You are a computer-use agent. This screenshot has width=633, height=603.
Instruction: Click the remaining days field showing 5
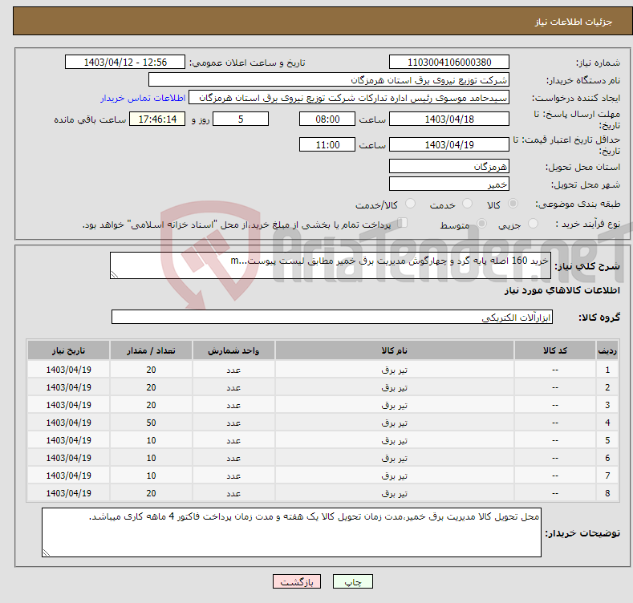coord(241,119)
